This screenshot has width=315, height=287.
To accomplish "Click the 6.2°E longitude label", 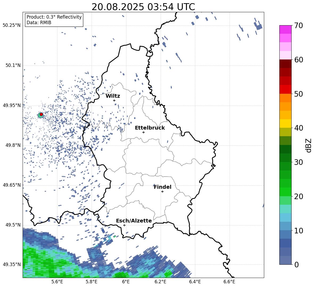I will [160, 282].
